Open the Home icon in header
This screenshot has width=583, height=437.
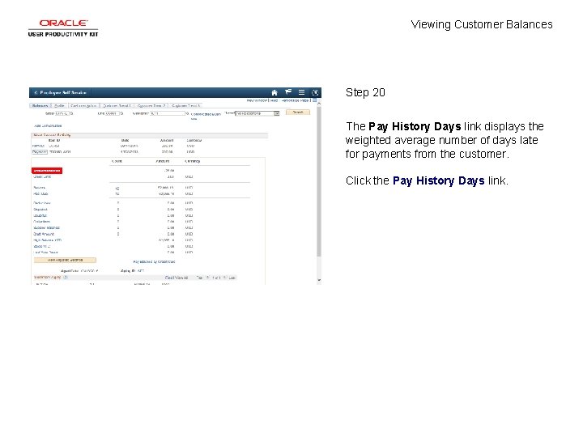point(274,92)
